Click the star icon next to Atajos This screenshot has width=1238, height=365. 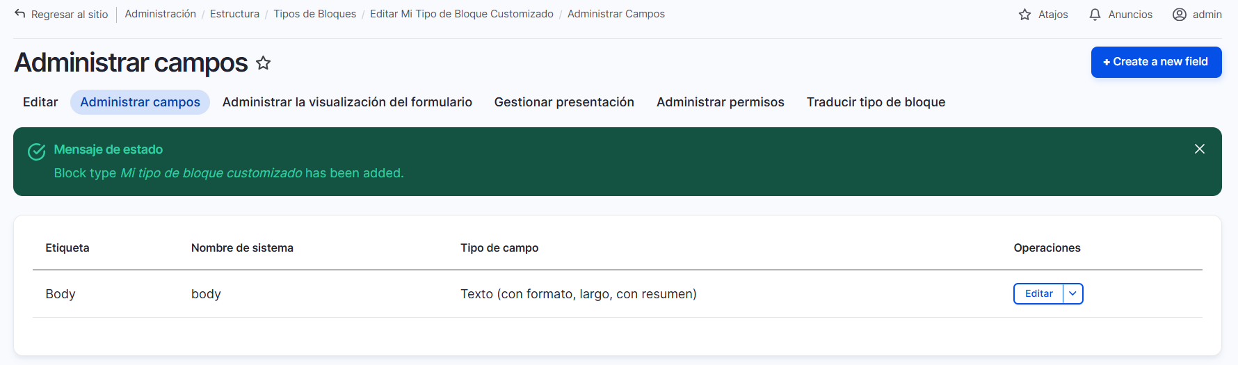click(x=1024, y=15)
